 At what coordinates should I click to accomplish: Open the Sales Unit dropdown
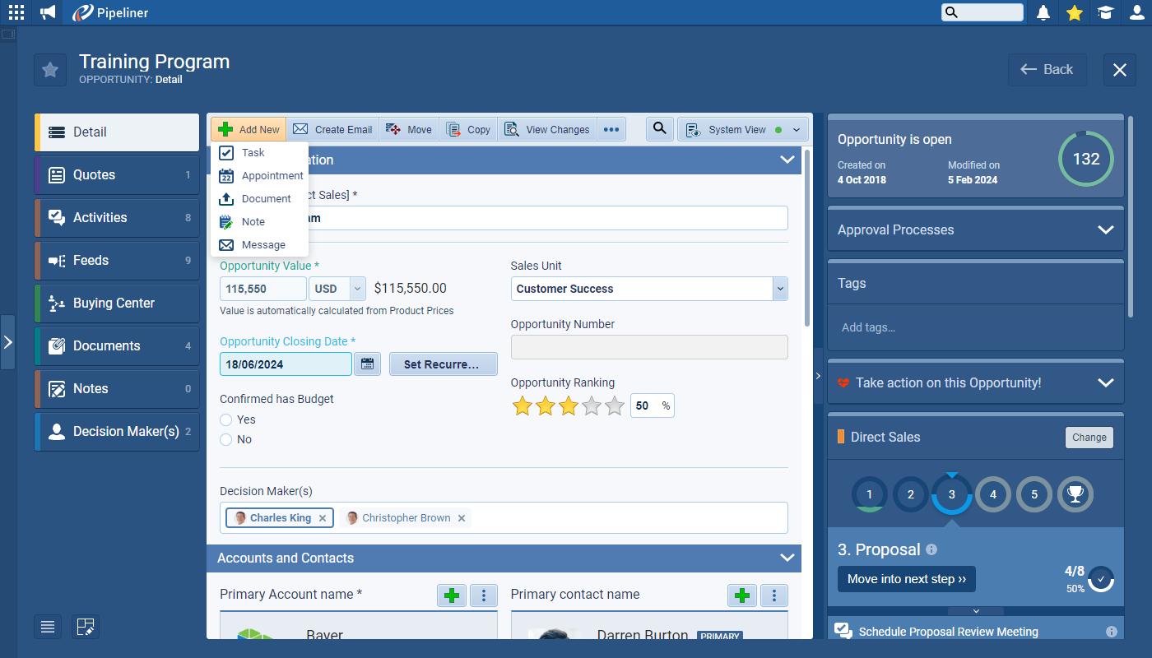[x=779, y=289]
